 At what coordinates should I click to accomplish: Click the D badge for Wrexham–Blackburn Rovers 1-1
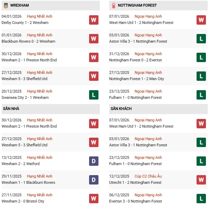point(94,180)
